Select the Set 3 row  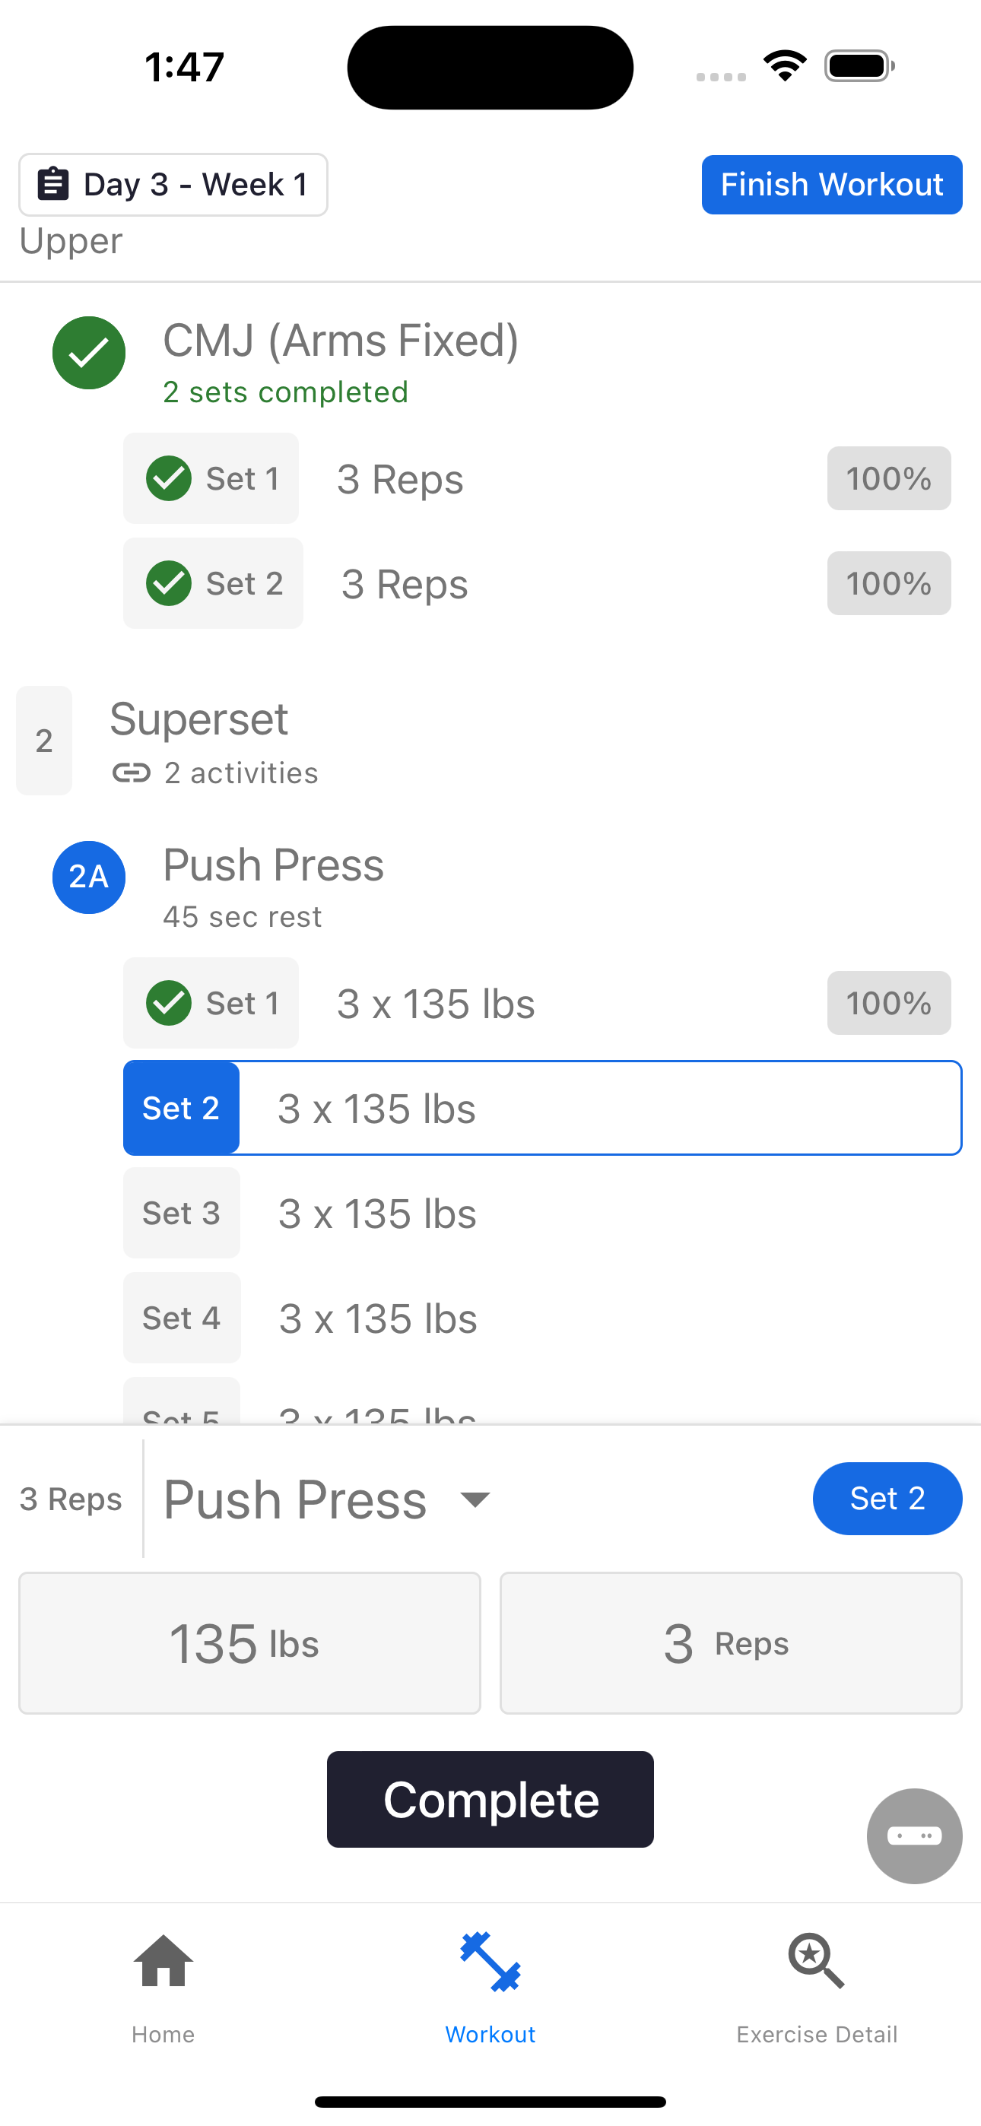click(x=542, y=1214)
